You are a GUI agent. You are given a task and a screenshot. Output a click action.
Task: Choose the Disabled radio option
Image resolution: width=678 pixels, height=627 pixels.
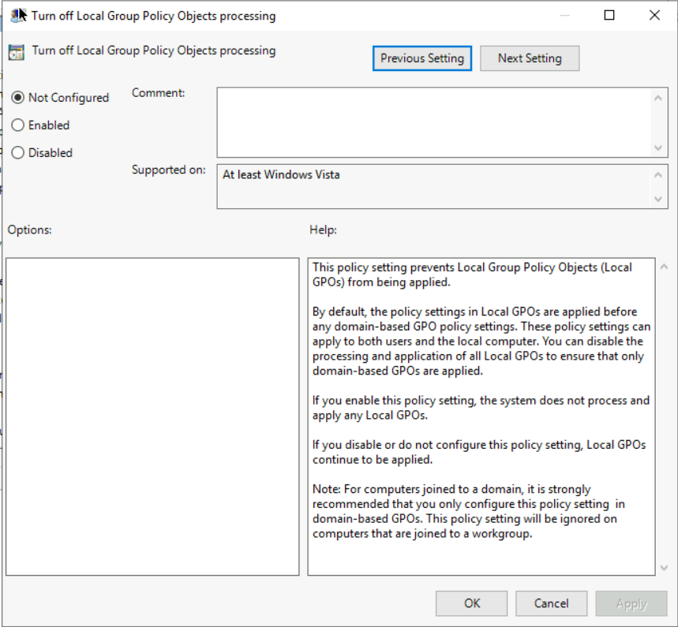(18, 153)
